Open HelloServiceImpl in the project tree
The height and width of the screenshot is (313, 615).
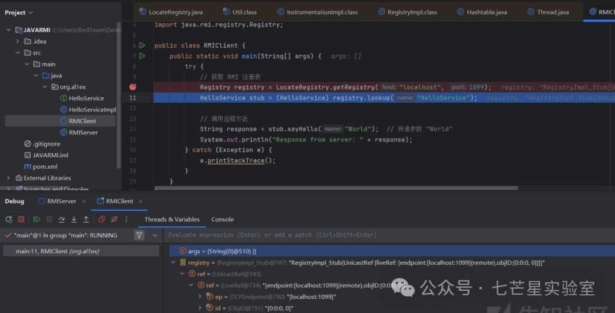pos(88,110)
